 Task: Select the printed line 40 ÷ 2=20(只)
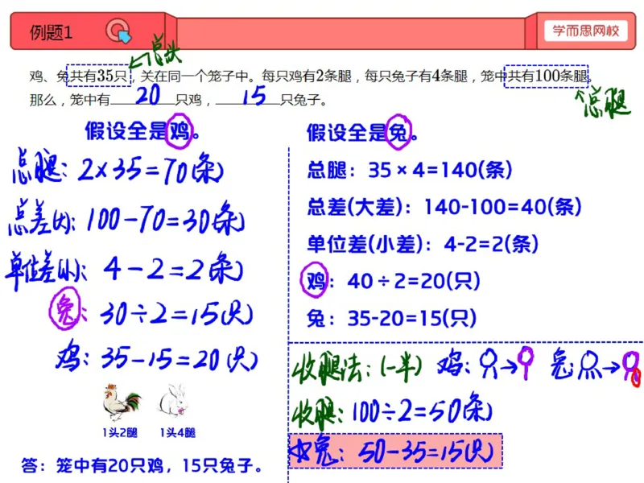pyautogui.click(x=414, y=281)
